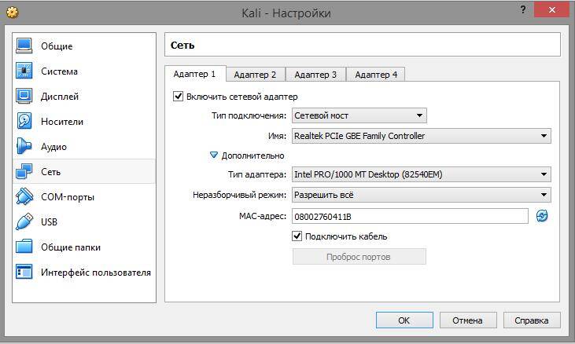Select Общие category label
Viewport: 575px width, 344px height.
(57, 46)
